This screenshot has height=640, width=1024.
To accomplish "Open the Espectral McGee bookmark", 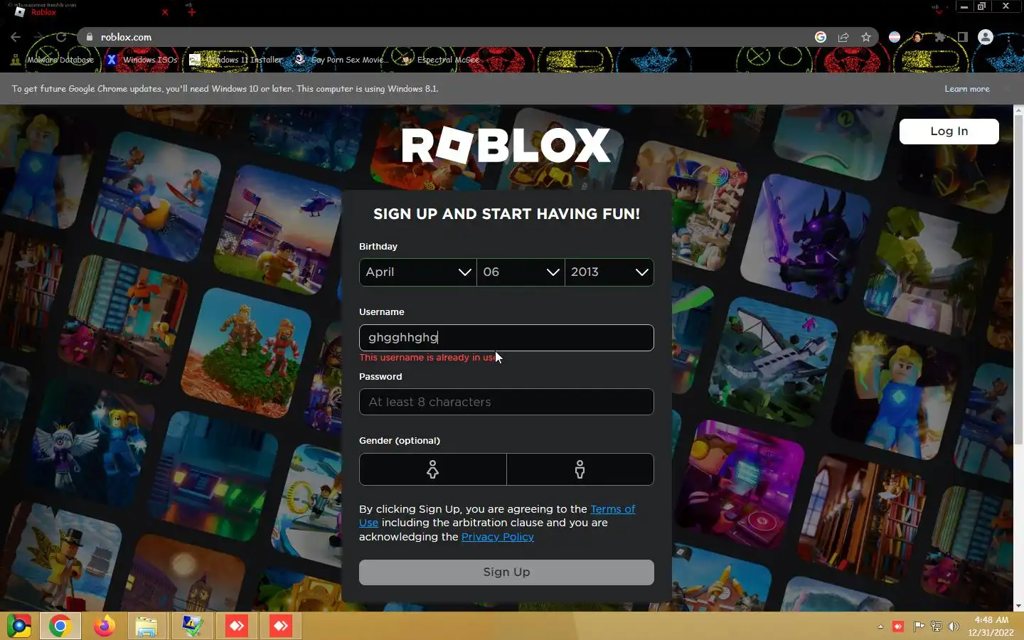I will pyautogui.click(x=440, y=60).
